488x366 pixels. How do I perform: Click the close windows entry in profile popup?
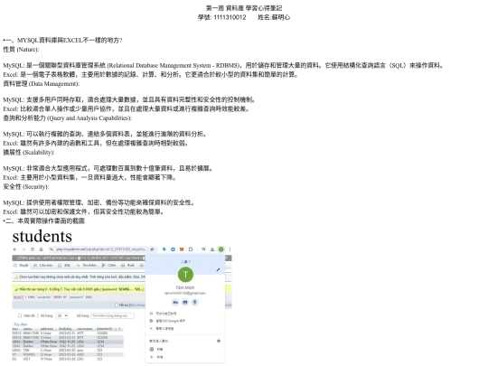click(x=185, y=328)
